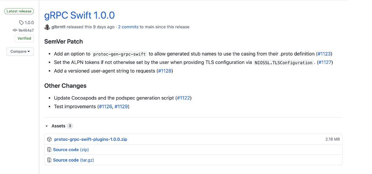The height and width of the screenshot is (174, 372).
Task: Click the SemVer Patch heading
Action: pyautogui.click(x=64, y=42)
